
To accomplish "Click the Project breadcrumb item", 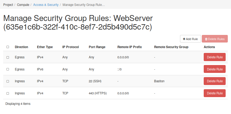I will point(8,5).
